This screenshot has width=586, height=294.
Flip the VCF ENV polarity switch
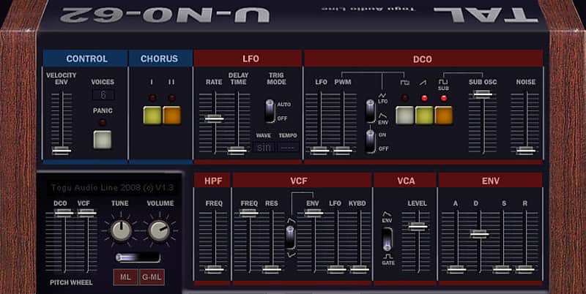coord(290,237)
